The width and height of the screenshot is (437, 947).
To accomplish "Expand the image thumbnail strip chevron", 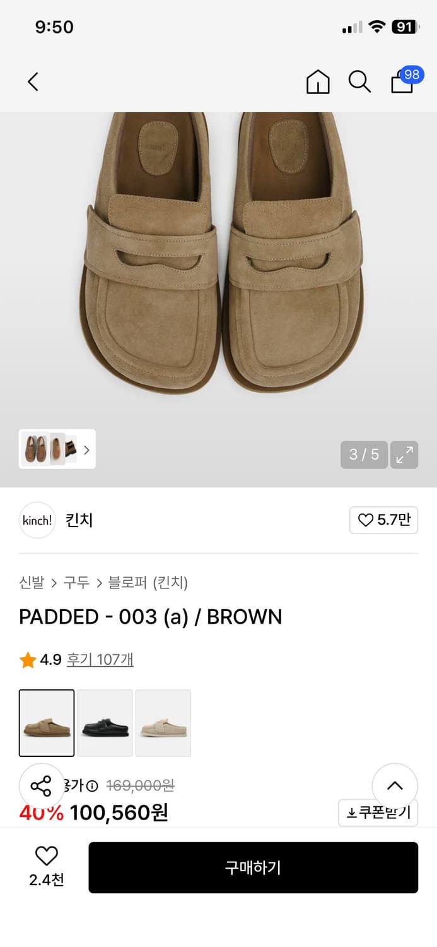I will (x=86, y=450).
